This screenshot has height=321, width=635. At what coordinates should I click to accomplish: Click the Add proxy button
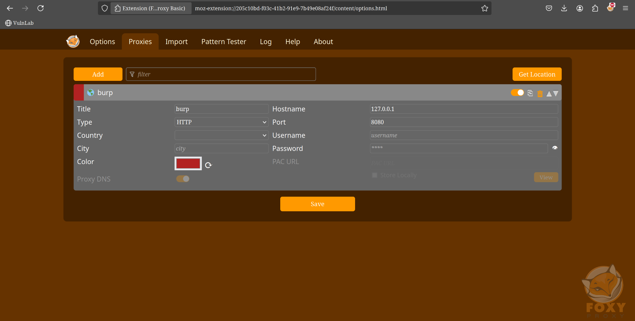coord(98,74)
